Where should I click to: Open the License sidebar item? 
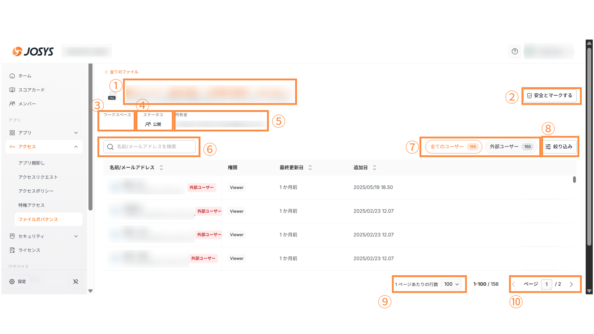click(x=29, y=250)
